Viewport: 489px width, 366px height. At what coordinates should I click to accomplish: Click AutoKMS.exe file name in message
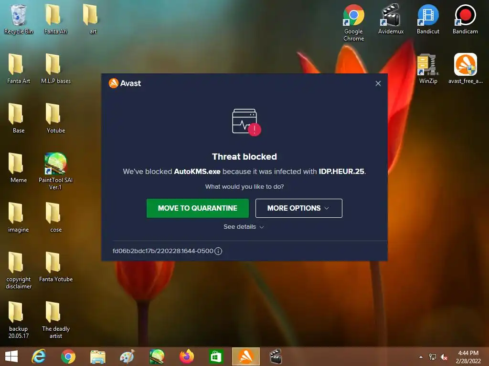click(x=197, y=172)
